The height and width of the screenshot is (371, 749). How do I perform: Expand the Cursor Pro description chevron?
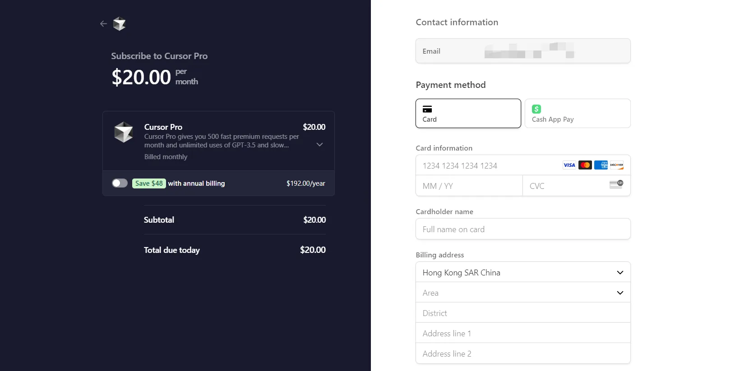(319, 145)
